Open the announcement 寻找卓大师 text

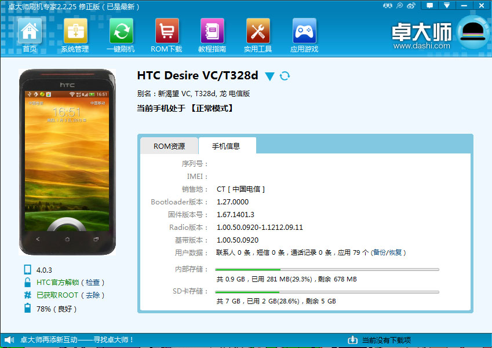[78, 340]
